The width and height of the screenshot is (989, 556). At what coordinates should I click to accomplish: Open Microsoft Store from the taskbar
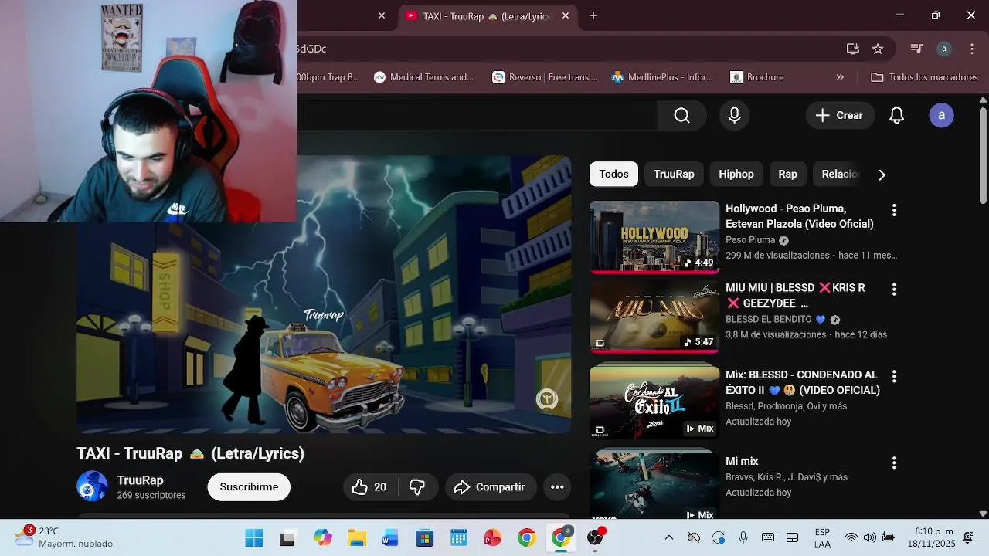[424, 537]
